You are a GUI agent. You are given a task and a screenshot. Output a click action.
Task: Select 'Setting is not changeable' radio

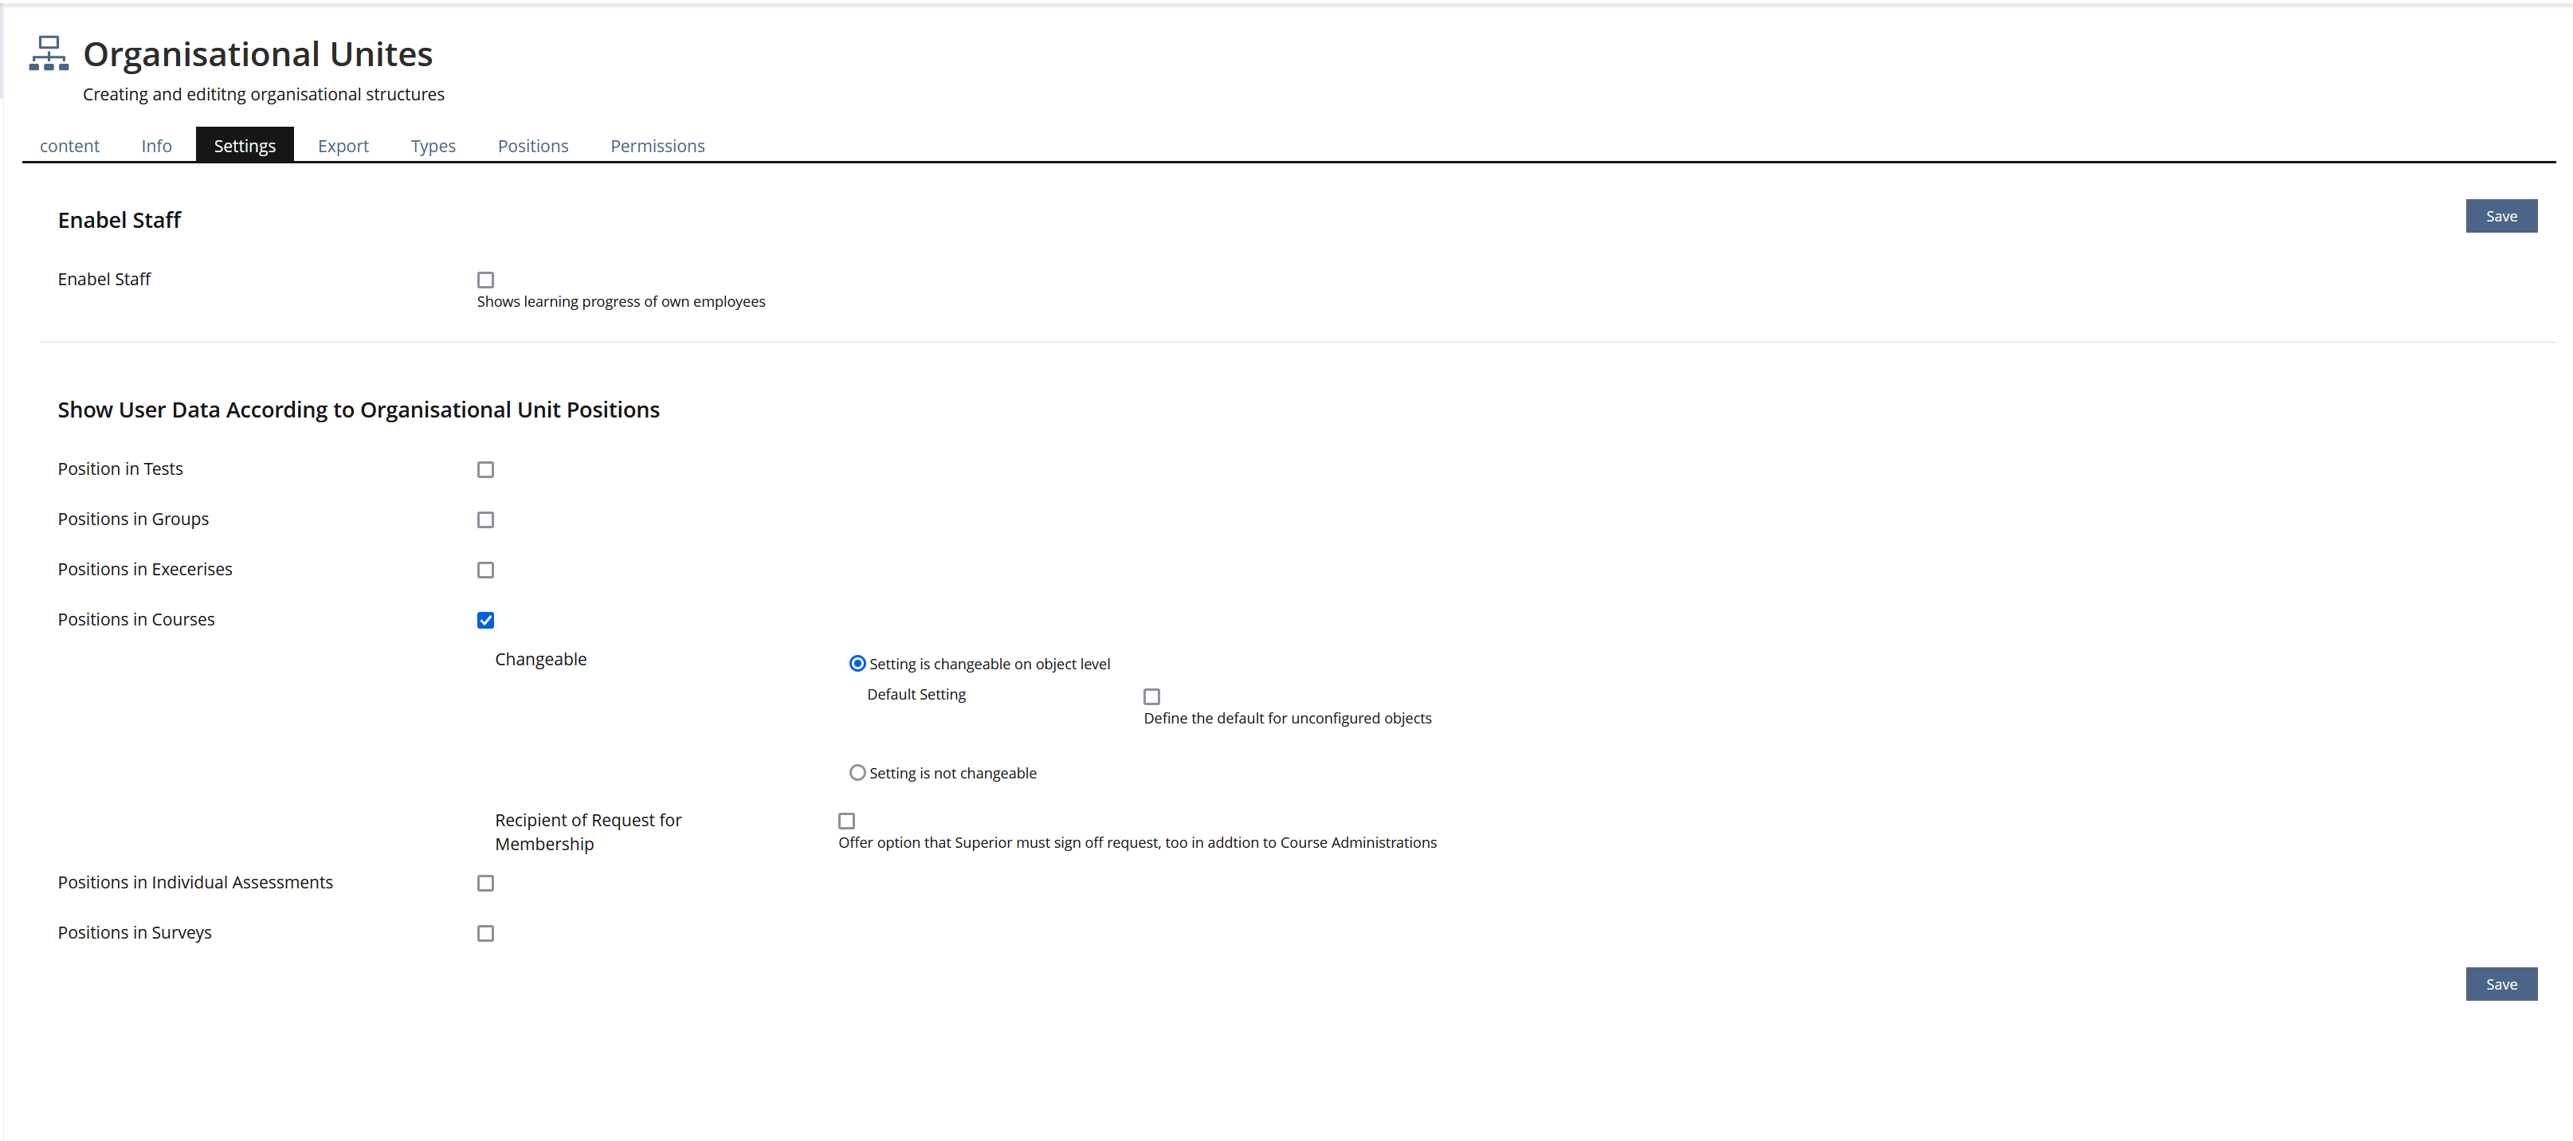pos(857,772)
